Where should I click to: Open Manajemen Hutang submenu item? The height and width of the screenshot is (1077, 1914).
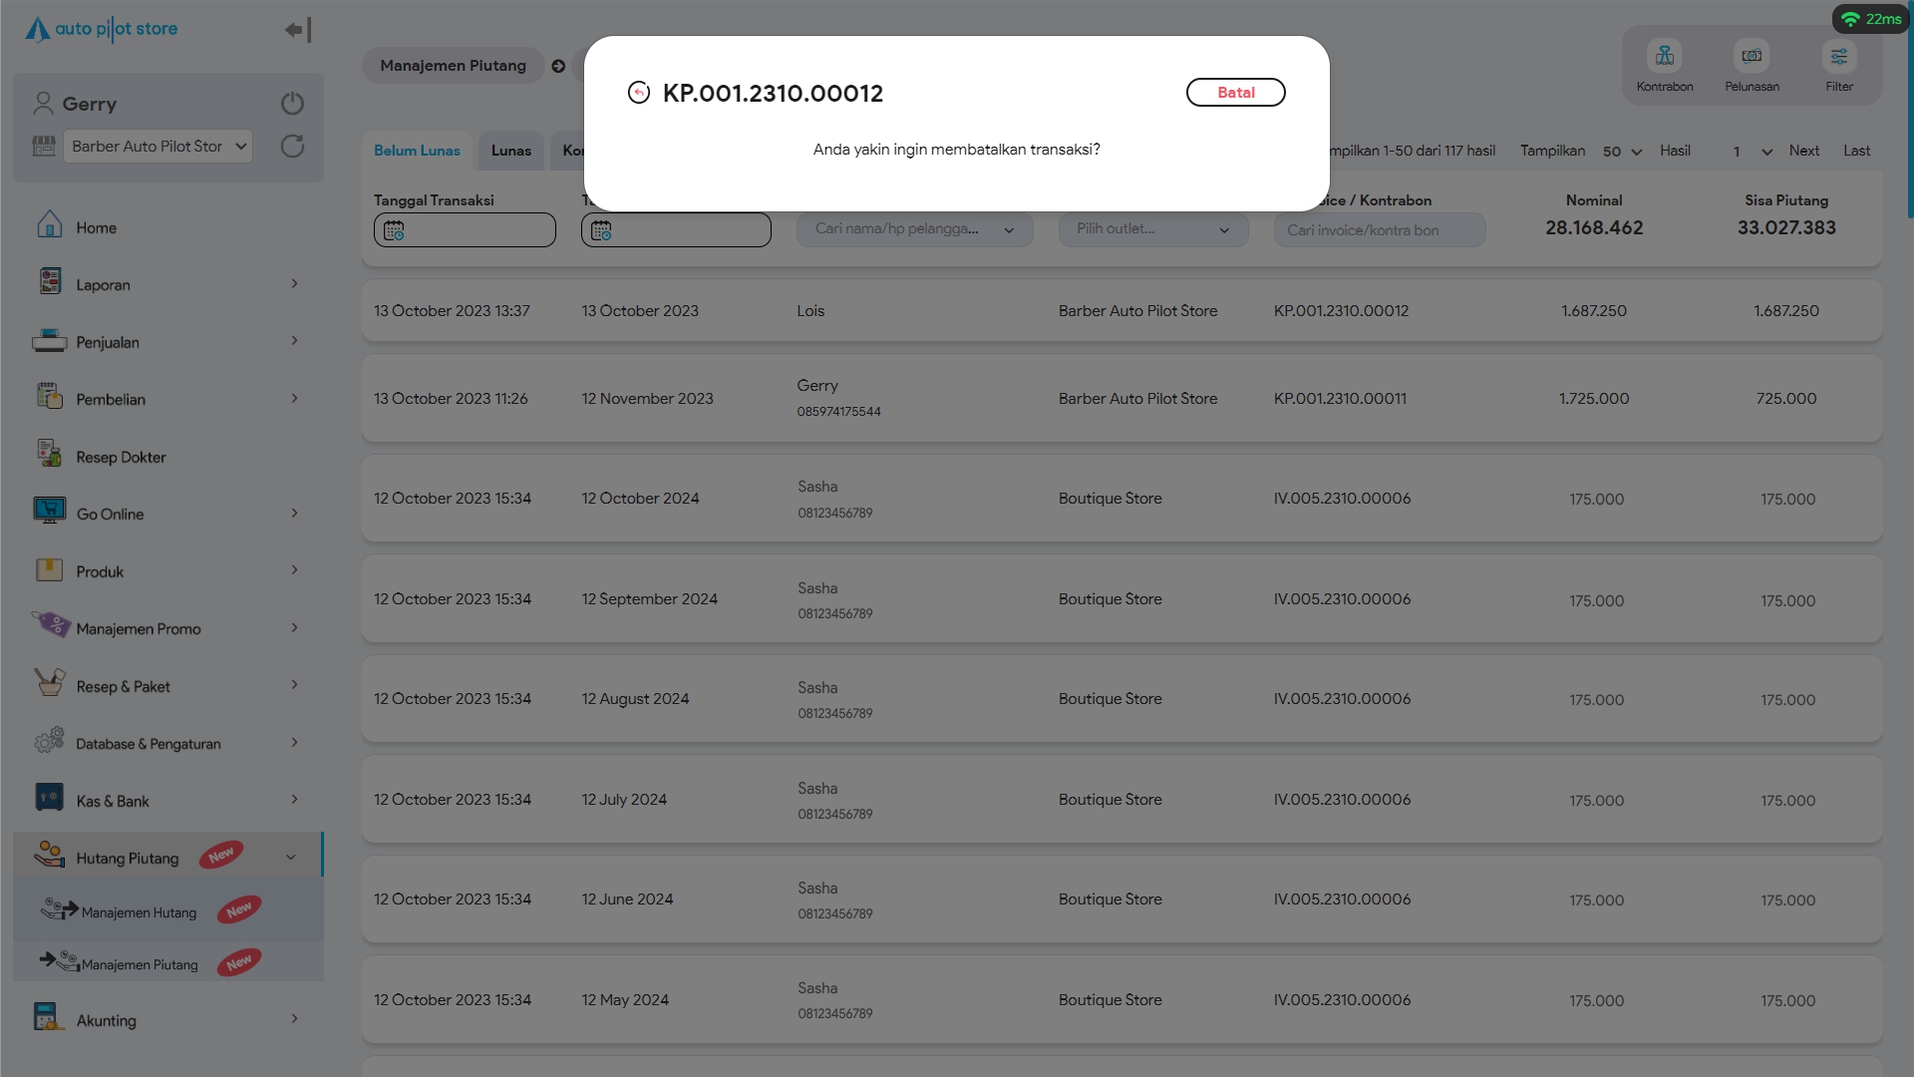139,912
